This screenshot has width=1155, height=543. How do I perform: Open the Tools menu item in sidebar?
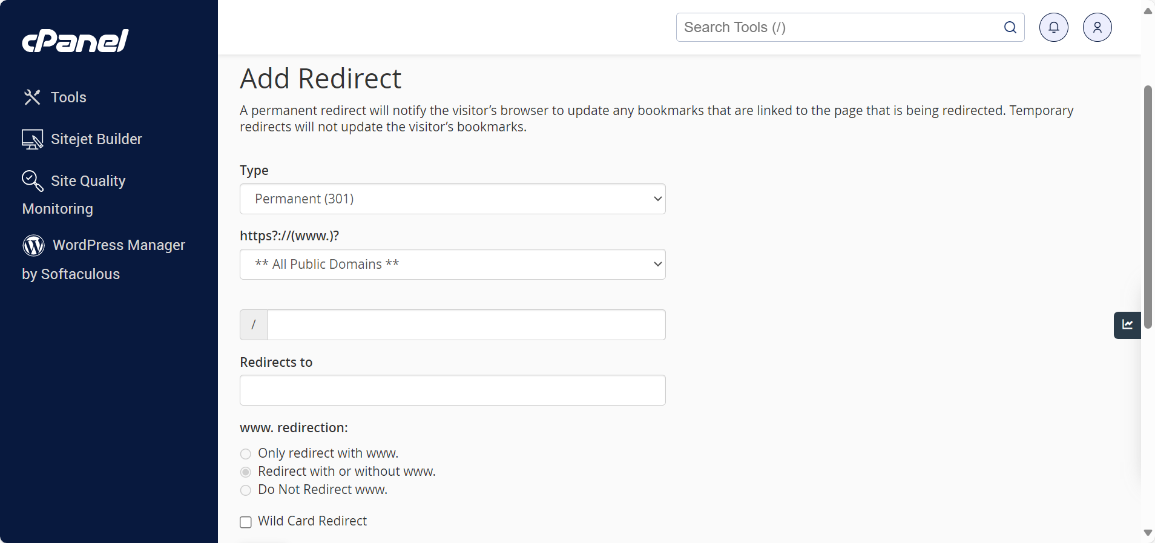tap(68, 97)
